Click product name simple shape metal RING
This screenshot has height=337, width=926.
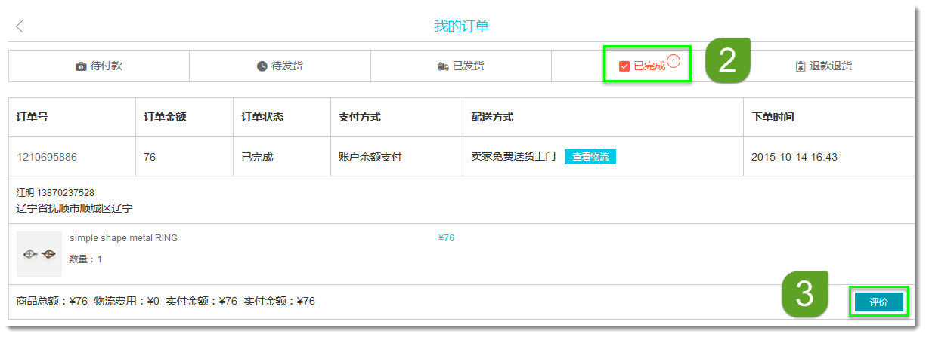123,238
